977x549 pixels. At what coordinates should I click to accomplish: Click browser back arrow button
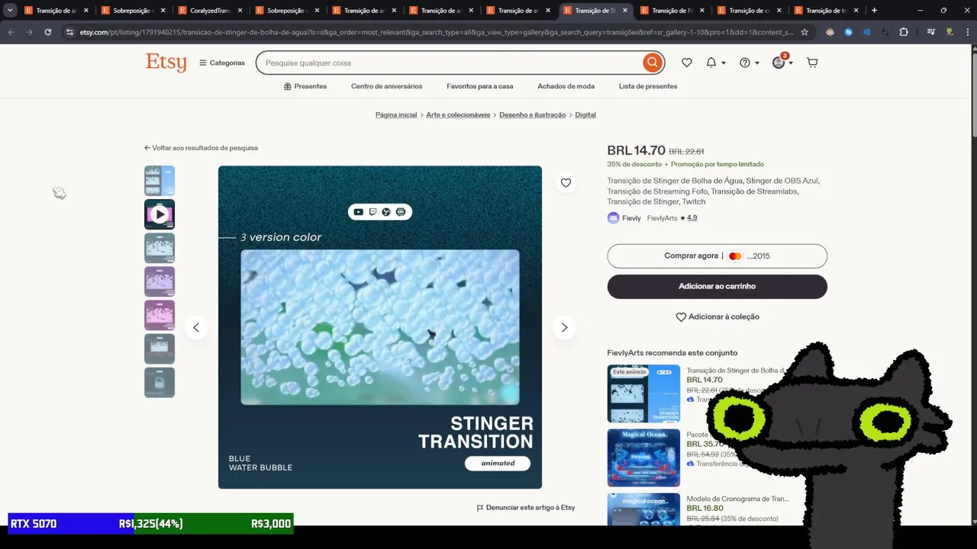tap(11, 32)
